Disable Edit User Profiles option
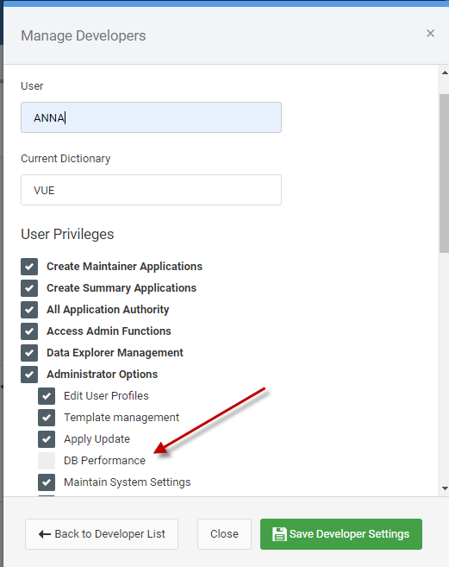Screen dimensions: 449x567 [47, 396]
